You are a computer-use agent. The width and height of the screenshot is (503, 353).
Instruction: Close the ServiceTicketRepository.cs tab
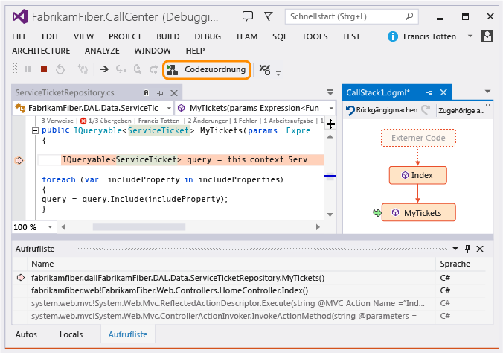[174, 93]
